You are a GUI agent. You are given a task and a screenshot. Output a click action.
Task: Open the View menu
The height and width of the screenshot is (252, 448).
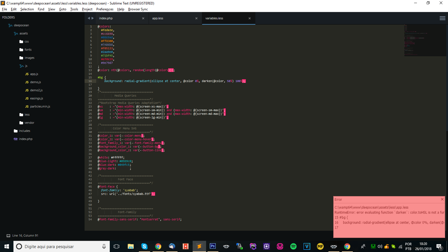pyautogui.click(x=52, y=9)
